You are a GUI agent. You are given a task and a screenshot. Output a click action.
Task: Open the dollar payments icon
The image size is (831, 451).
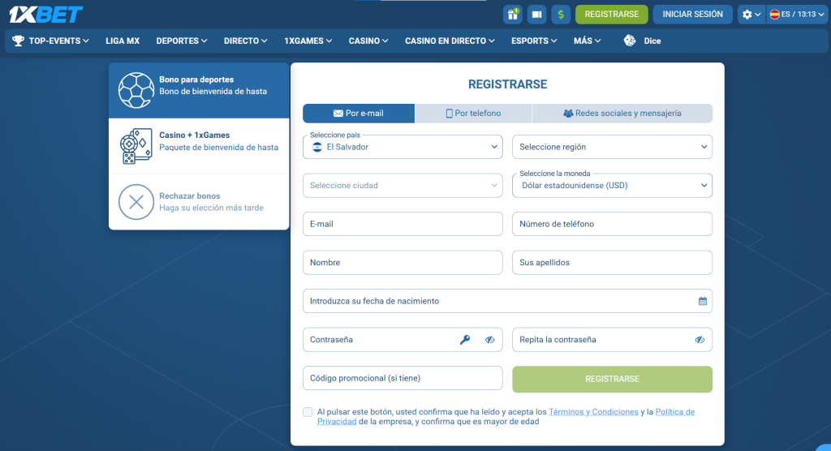tap(561, 15)
